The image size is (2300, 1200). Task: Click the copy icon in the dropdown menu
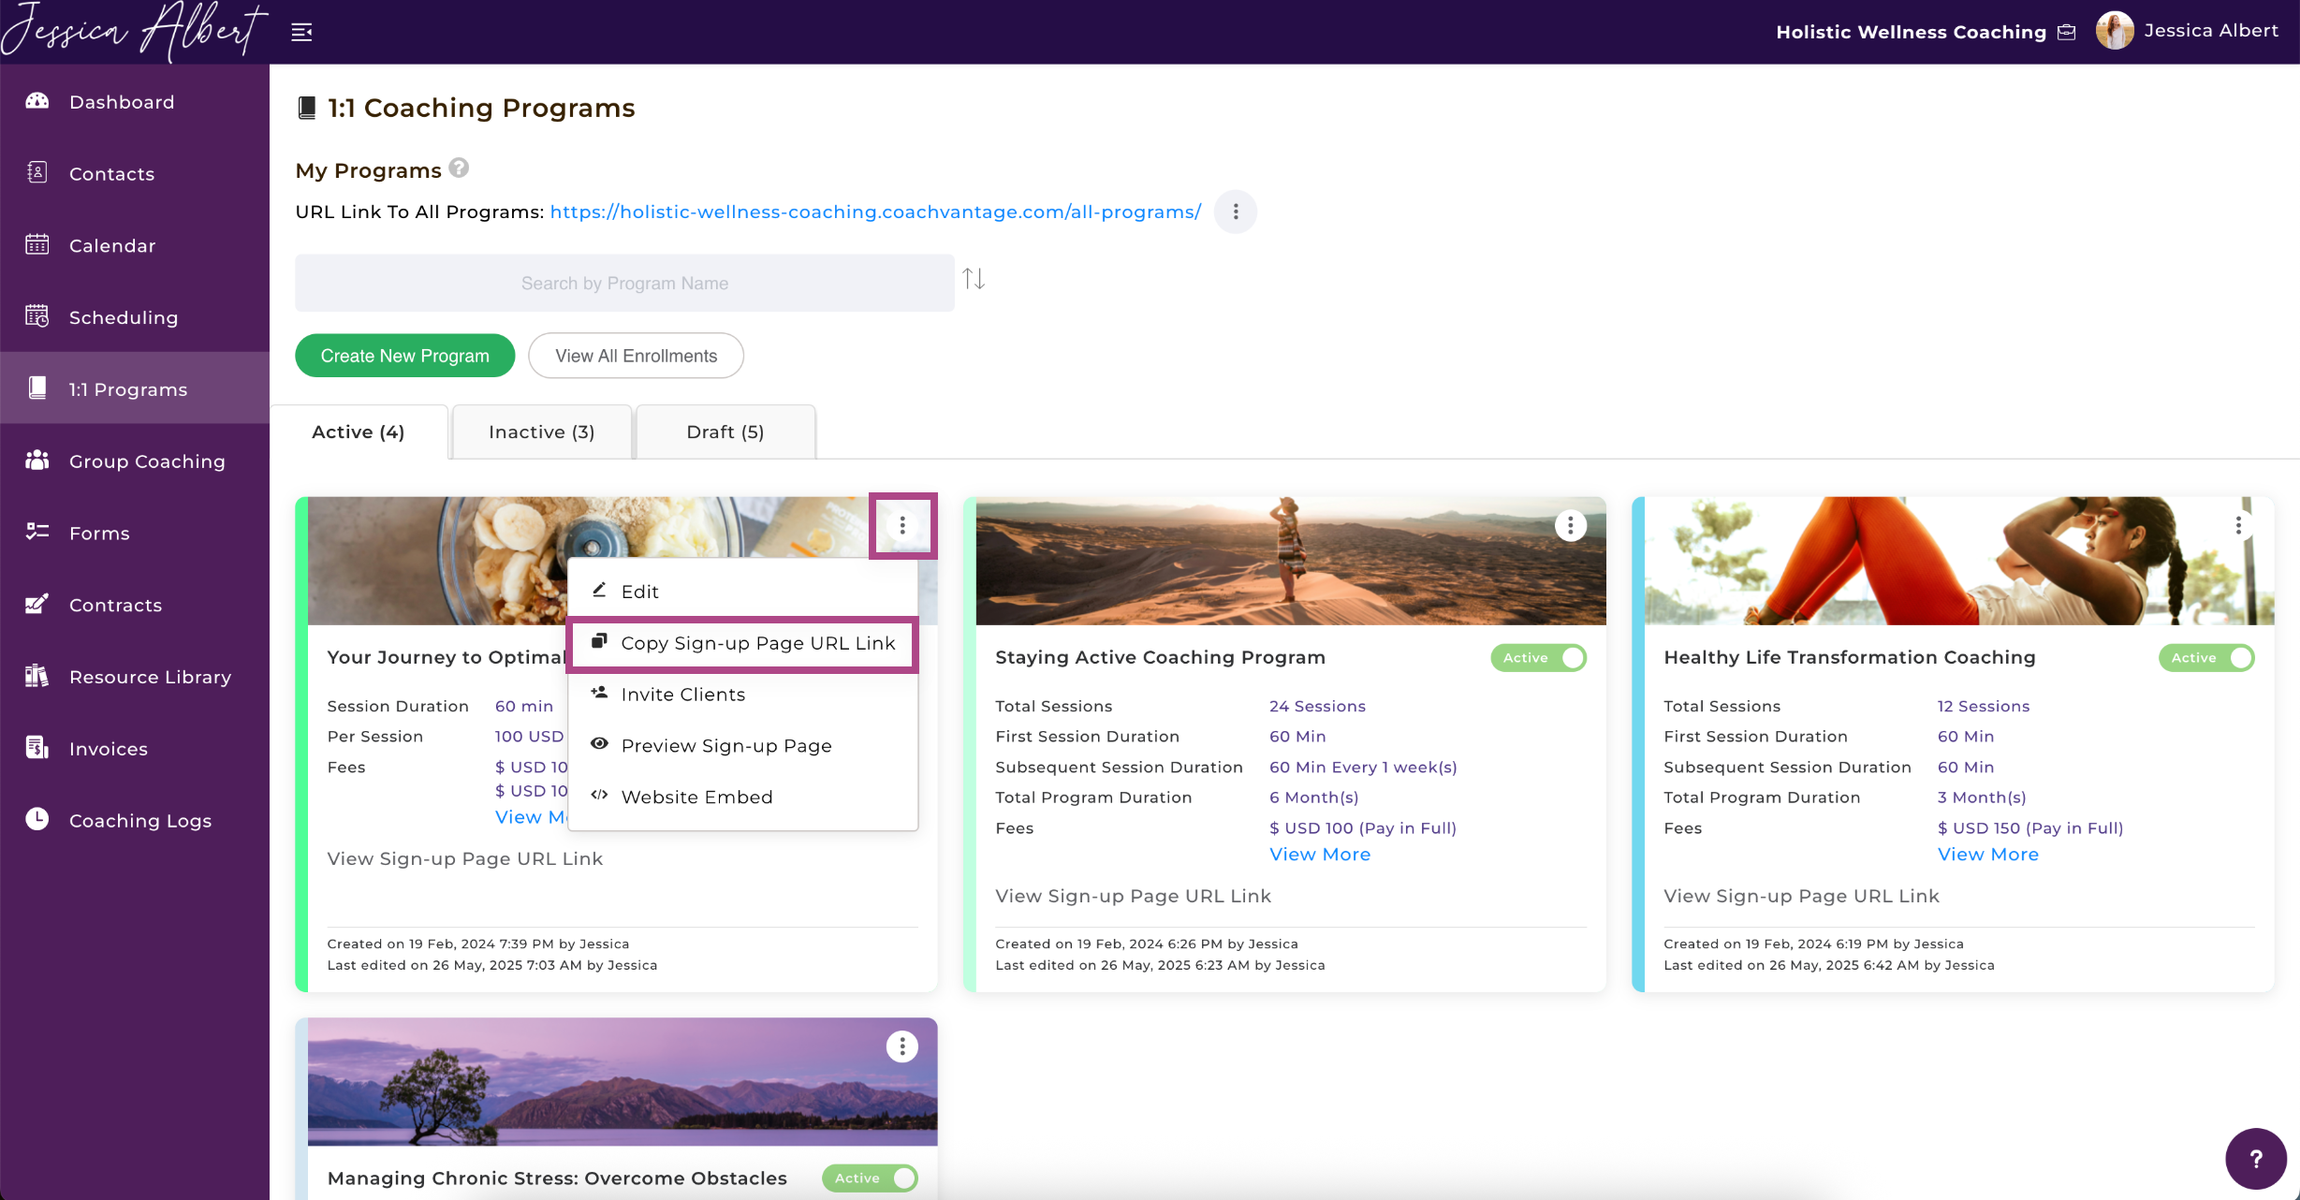(599, 641)
